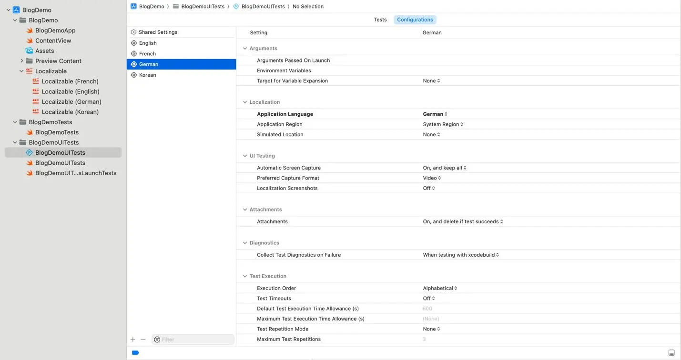
Task: Click the blue tag indicator in bottom bar
Action: [x=135, y=353]
